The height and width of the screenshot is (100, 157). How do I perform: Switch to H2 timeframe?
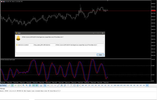(x=109, y=85)
